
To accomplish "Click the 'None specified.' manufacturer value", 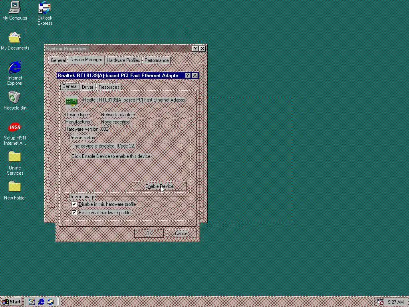I will pos(115,122).
